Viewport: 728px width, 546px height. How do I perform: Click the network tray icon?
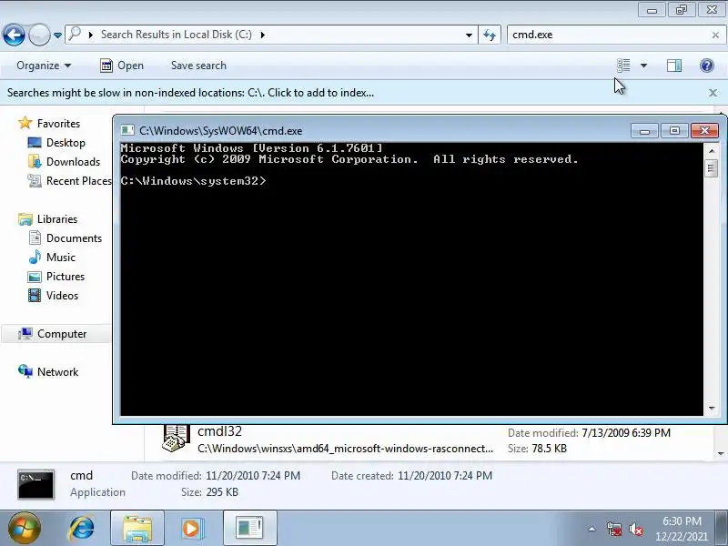[613, 529]
